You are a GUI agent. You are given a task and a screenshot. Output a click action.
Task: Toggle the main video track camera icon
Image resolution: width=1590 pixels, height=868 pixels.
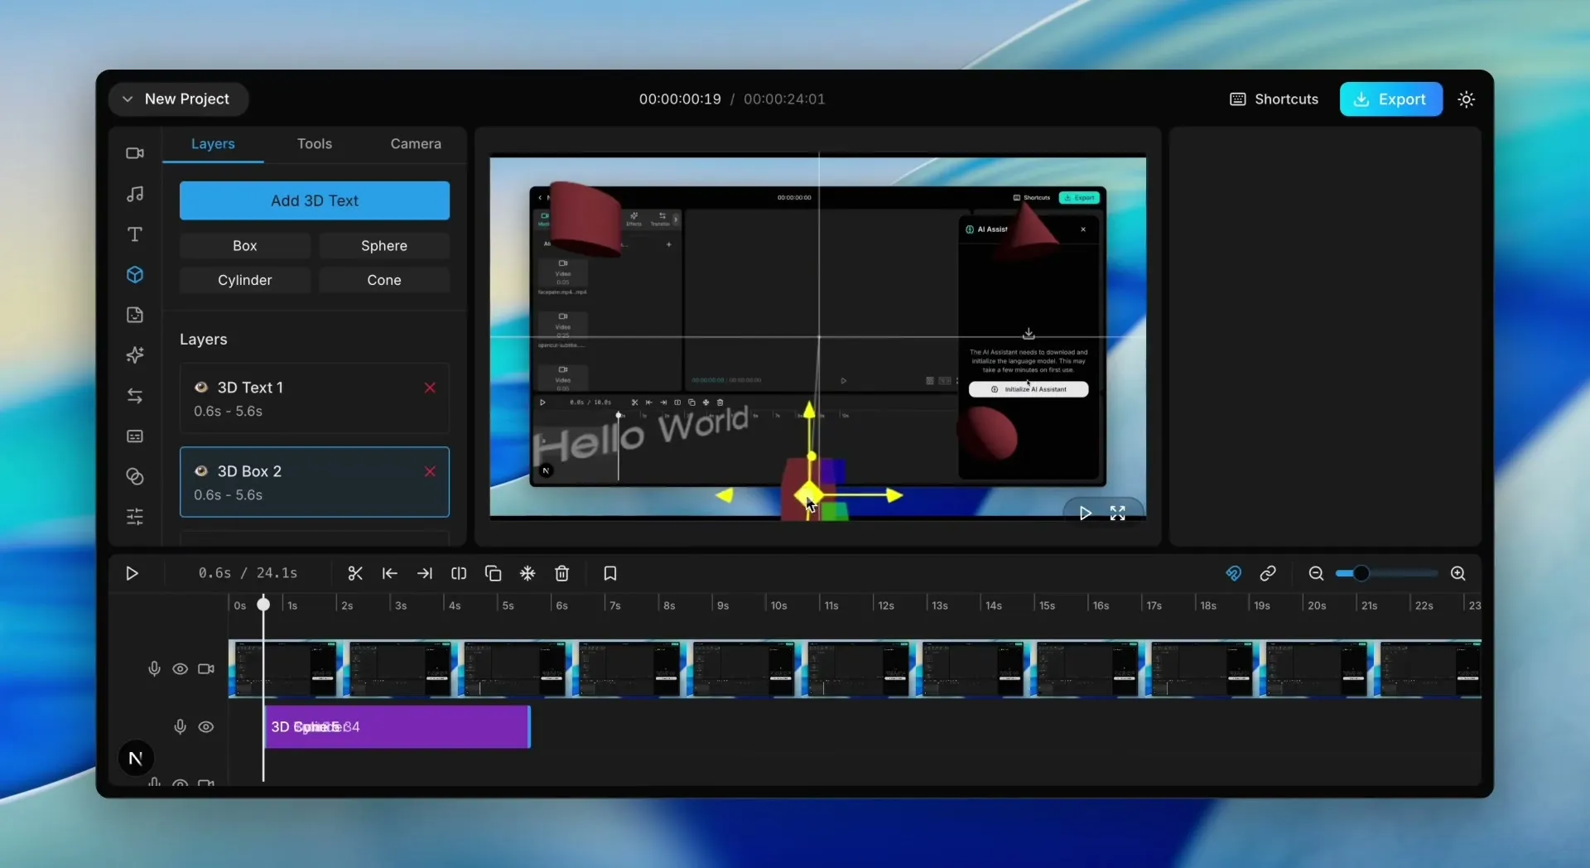coord(206,668)
